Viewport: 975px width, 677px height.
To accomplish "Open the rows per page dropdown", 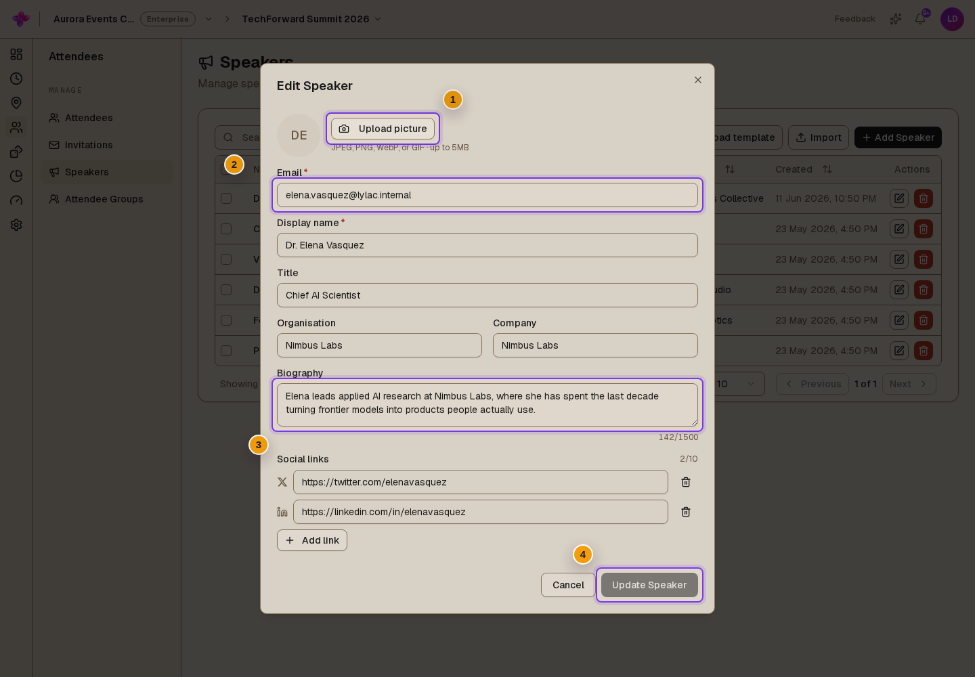I will [737, 384].
